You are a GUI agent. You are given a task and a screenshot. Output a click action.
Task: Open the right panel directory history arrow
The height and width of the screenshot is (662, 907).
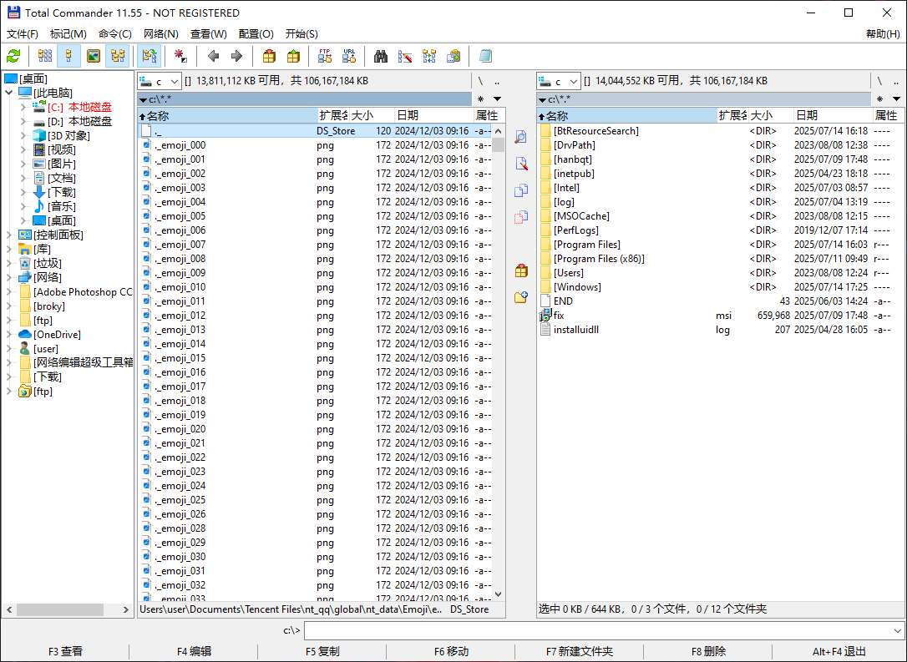click(896, 99)
